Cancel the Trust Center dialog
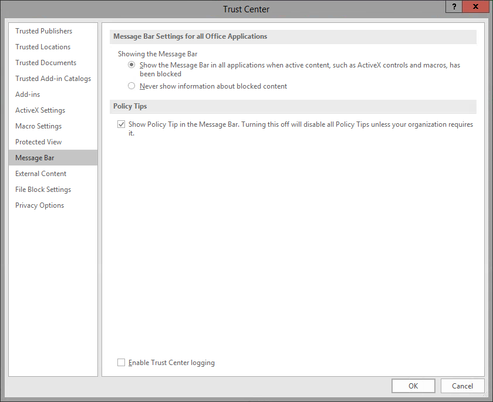The height and width of the screenshot is (402, 493). (462, 386)
